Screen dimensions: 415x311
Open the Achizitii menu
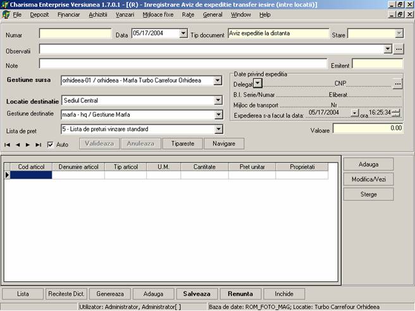pos(98,14)
